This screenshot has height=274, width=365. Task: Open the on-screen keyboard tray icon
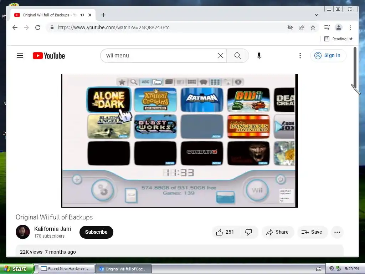(x=318, y=269)
